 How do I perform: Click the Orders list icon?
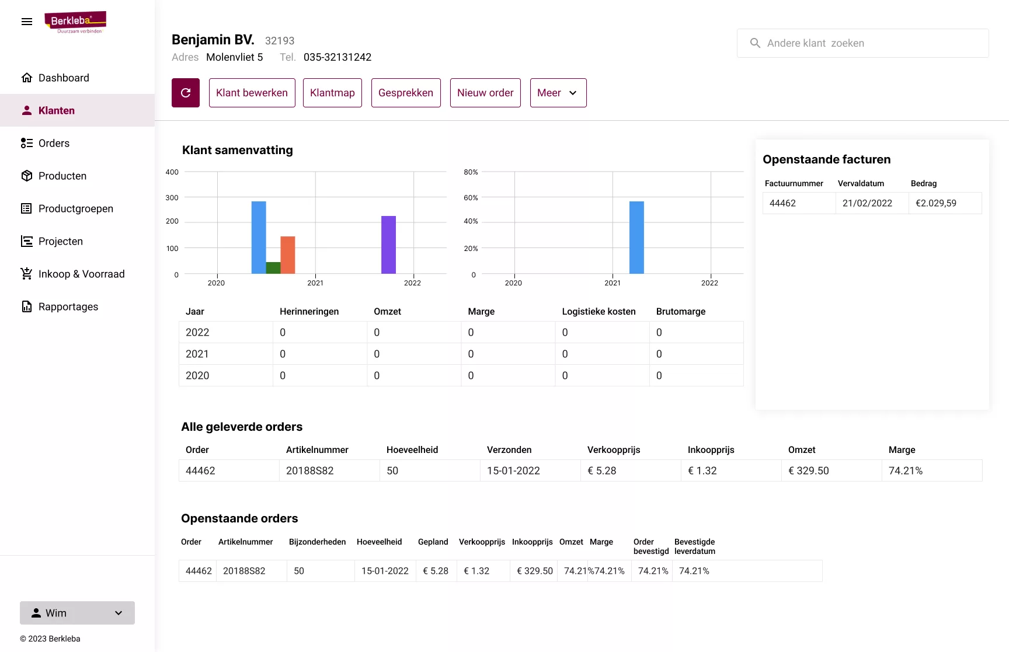pos(27,143)
